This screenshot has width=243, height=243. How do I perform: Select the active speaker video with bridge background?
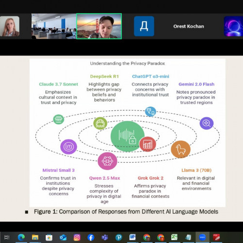click(x=99, y=26)
